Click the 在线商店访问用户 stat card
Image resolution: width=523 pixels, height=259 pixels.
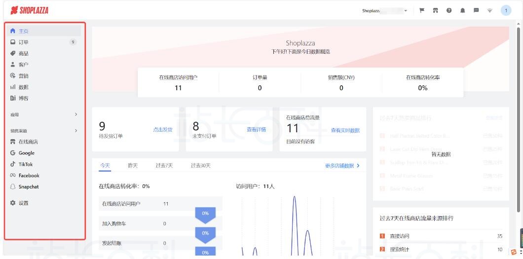(x=178, y=82)
